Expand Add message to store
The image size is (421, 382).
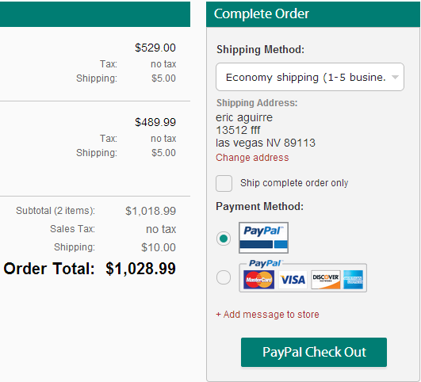tap(267, 315)
